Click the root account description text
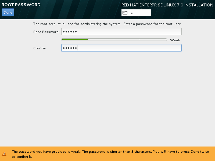Screen dimensions: 215x161 point(107,24)
